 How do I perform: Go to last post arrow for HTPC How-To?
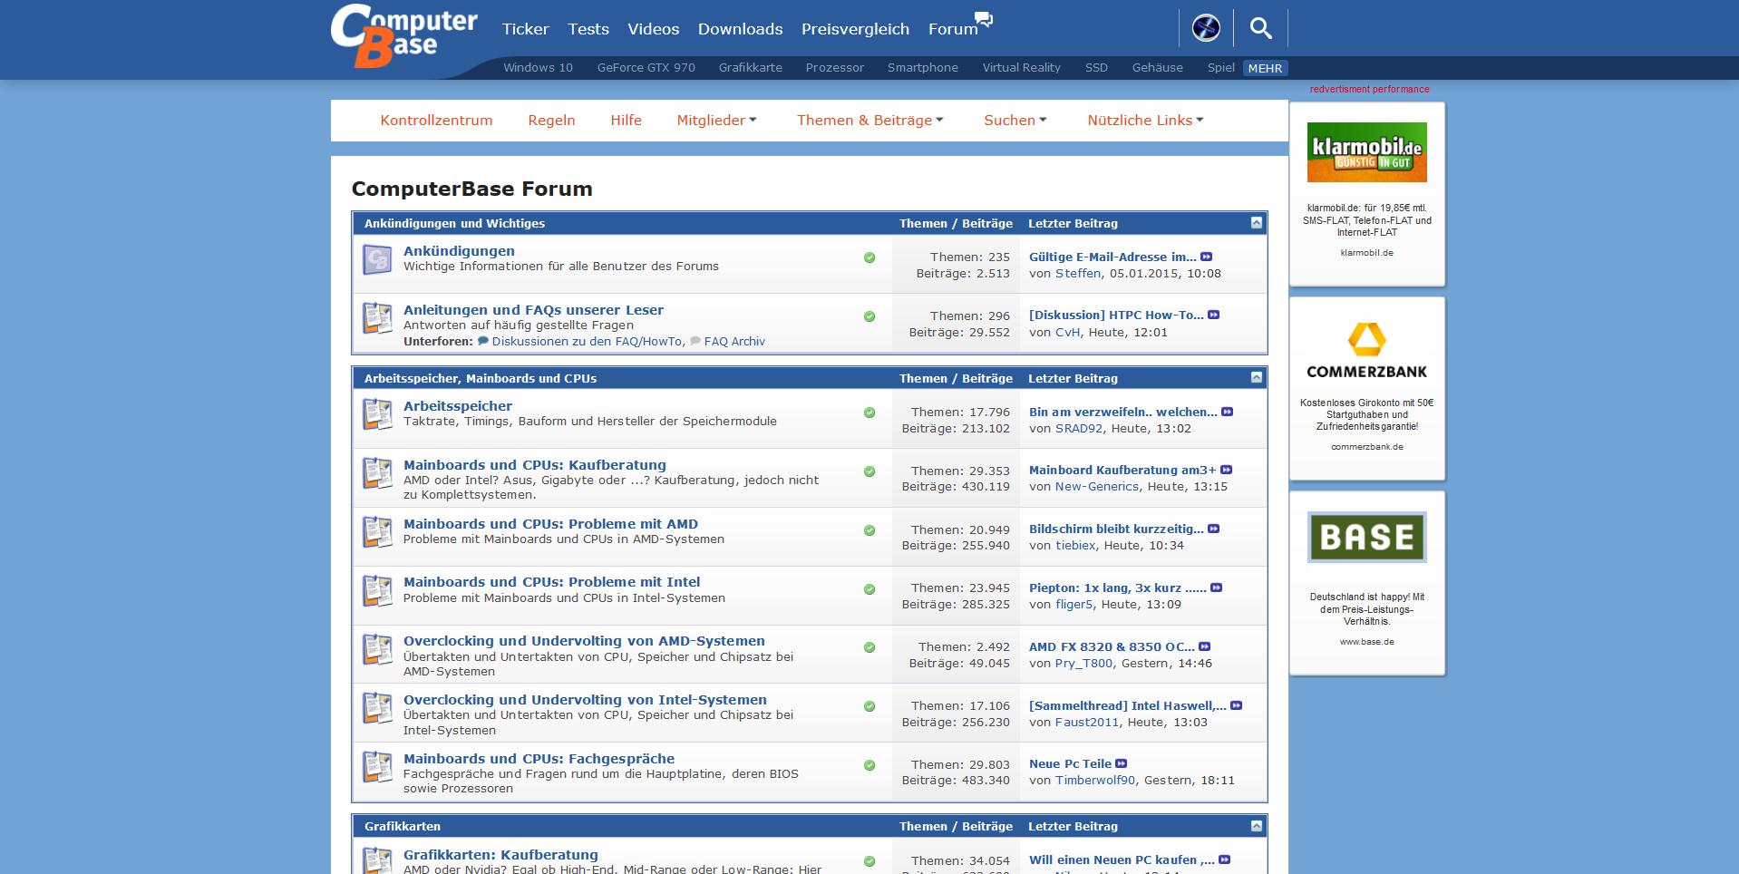point(1213,315)
